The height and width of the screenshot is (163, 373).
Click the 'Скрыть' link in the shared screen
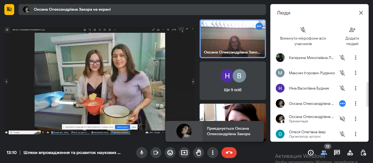click(x=134, y=127)
